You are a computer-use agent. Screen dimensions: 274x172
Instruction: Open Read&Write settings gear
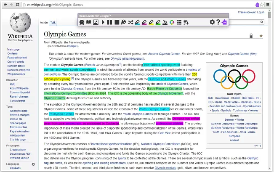212,22
